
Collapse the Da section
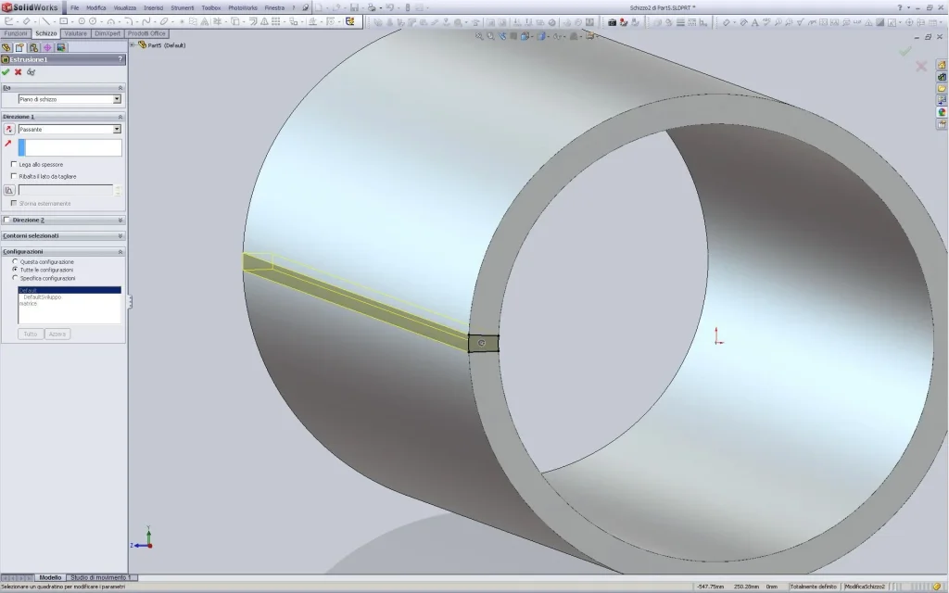pyautogui.click(x=120, y=88)
